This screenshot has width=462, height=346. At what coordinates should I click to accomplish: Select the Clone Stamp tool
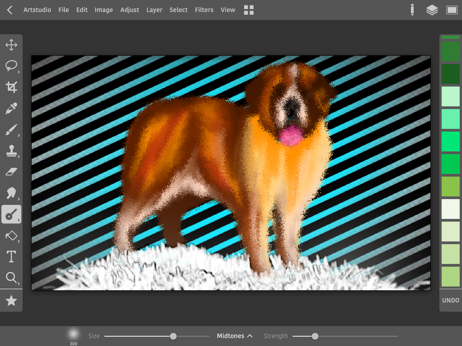(x=11, y=151)
